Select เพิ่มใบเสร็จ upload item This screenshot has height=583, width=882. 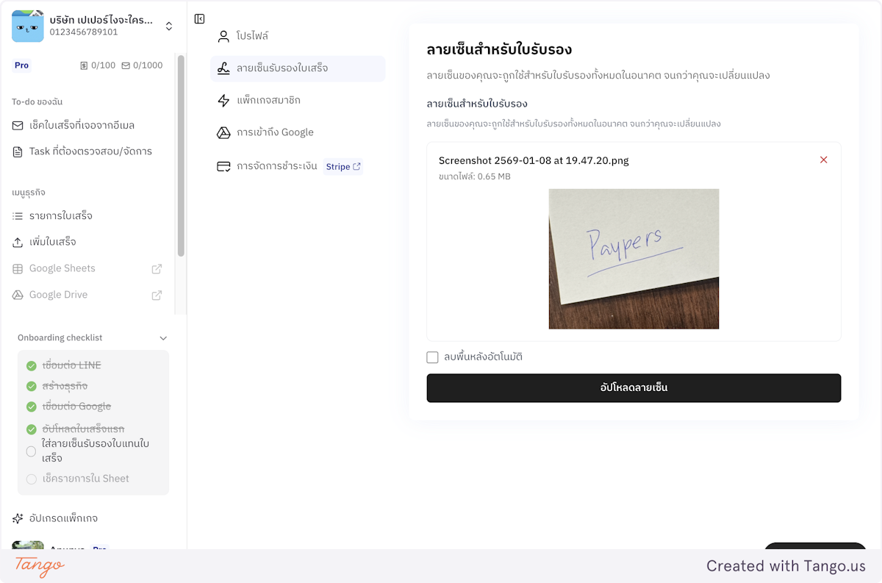pos(53,242)
